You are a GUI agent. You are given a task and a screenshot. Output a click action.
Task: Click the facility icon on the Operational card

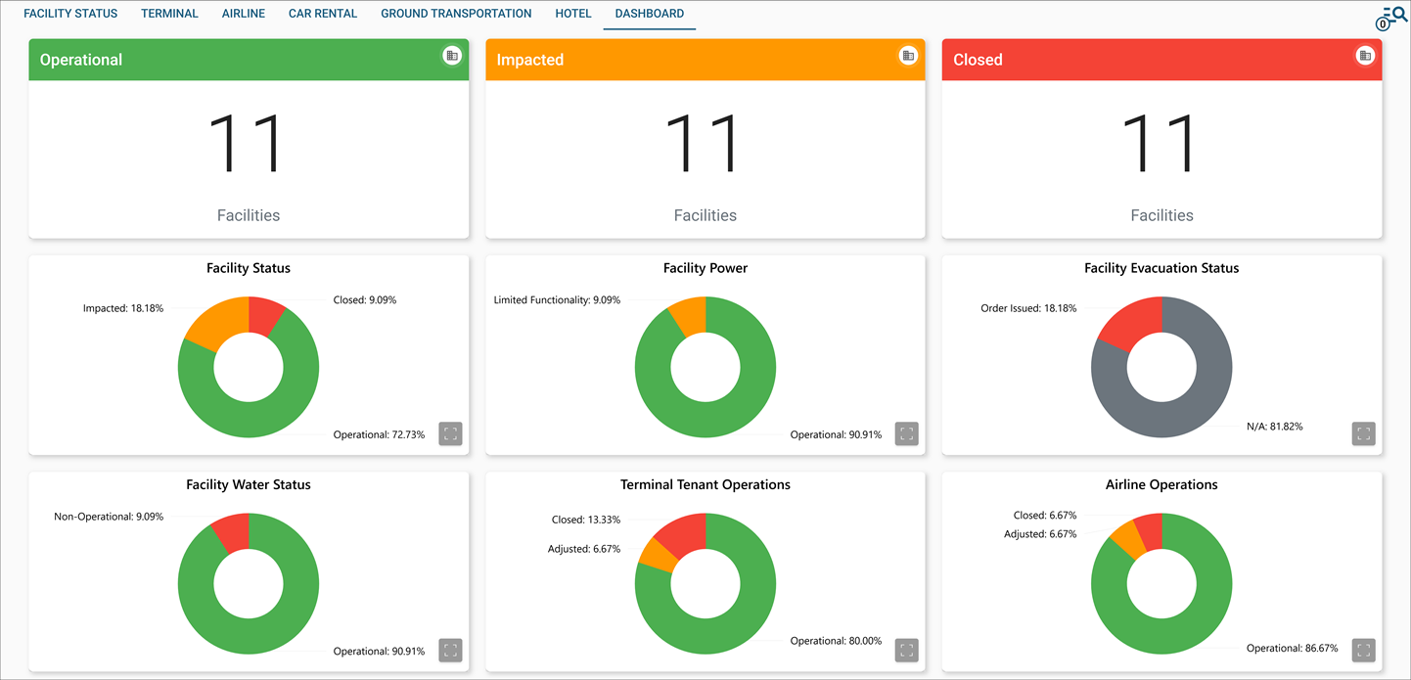(x=451, y=56)
